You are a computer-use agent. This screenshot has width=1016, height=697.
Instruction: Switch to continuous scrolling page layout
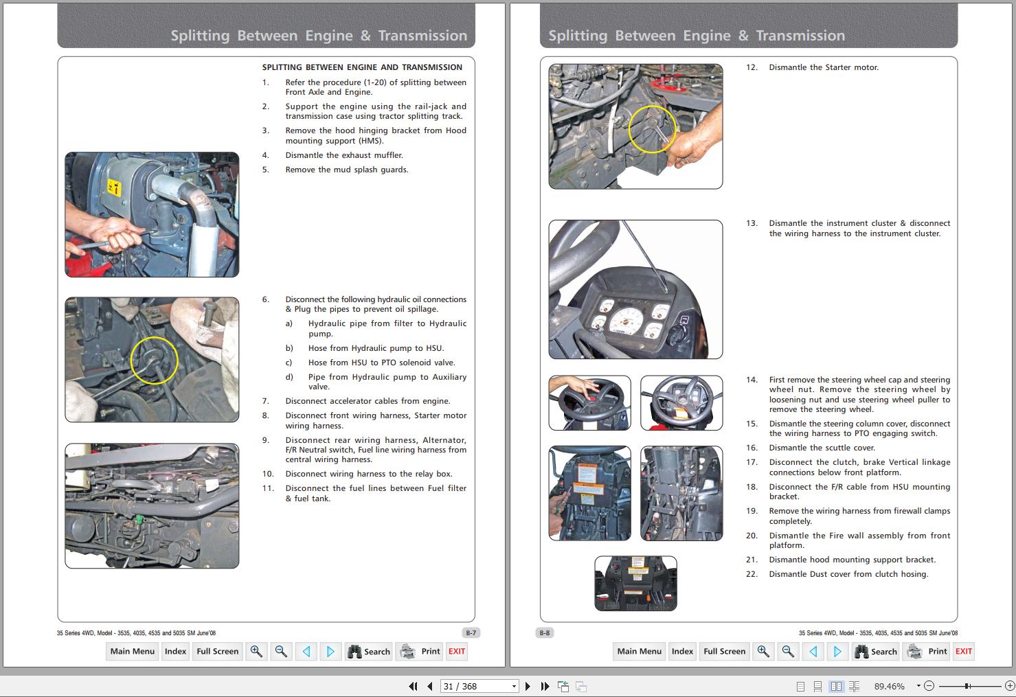(817, 686)
